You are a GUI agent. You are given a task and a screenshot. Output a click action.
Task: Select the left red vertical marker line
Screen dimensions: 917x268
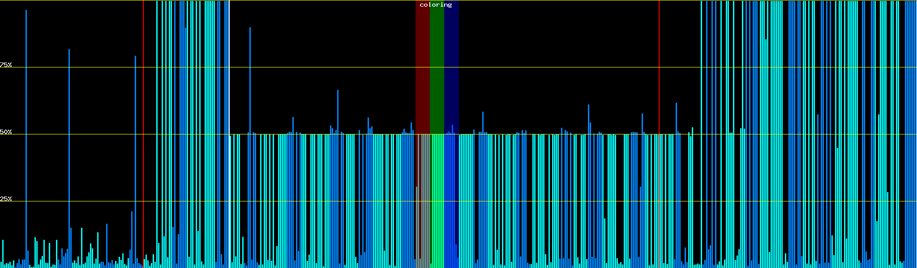(x=143, y=134)
